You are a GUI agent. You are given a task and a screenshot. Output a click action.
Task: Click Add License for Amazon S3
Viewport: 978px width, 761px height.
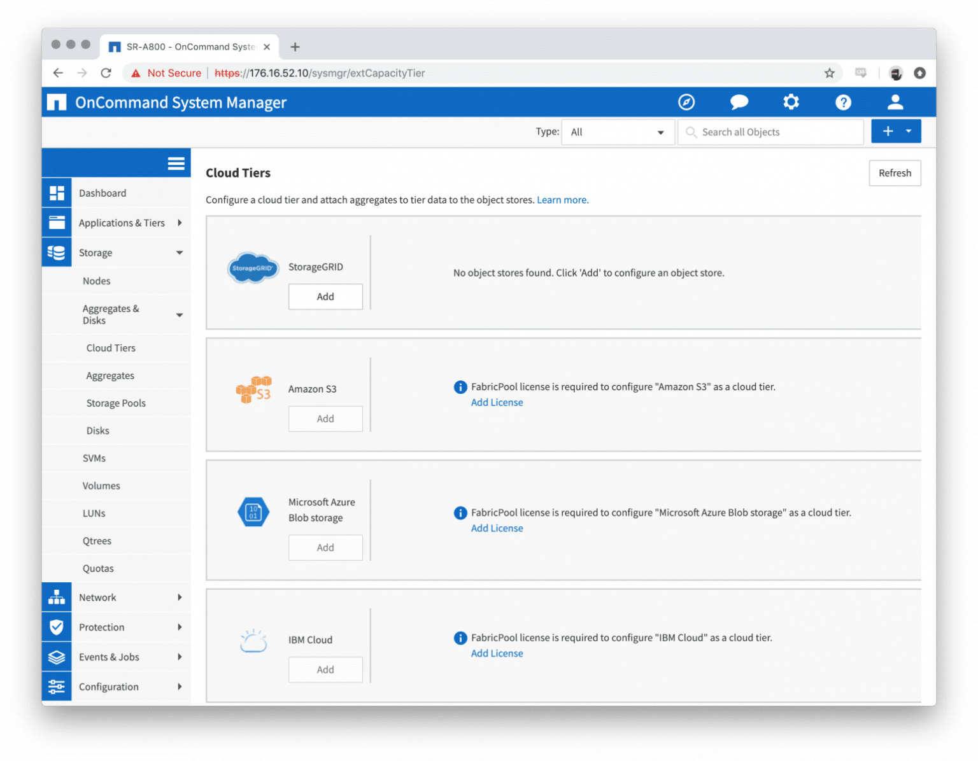tap(497, 403)
